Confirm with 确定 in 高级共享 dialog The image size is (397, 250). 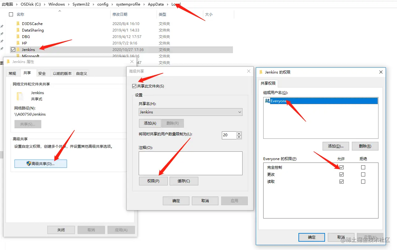(176, 201)
